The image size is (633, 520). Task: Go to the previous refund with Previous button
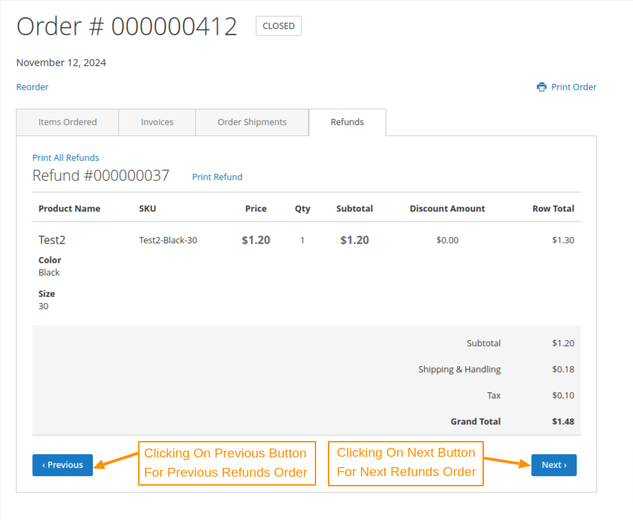[63, 465]
